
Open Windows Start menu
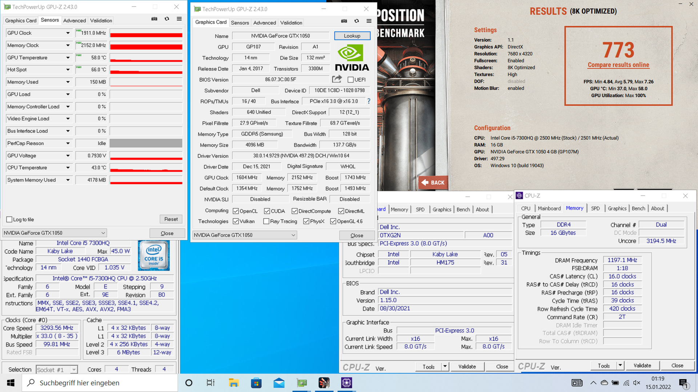point(11,383)
